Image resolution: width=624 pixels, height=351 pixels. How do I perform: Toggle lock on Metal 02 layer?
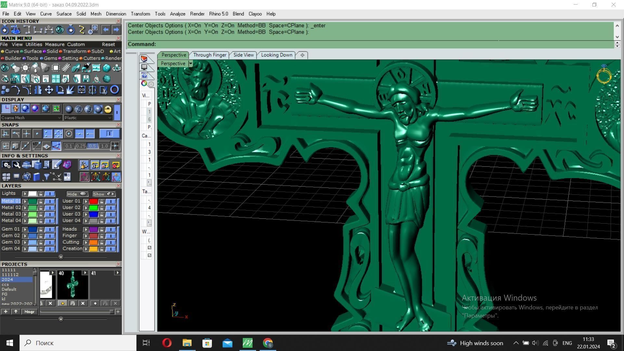click(41, 208)
